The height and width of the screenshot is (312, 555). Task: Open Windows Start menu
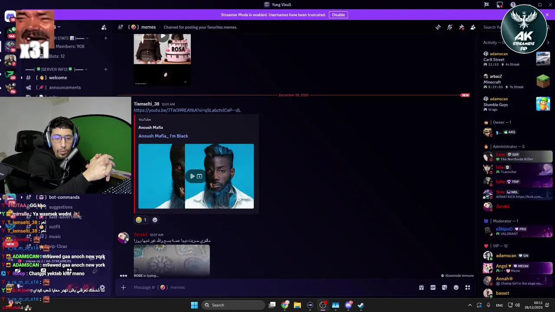(194, 305)
